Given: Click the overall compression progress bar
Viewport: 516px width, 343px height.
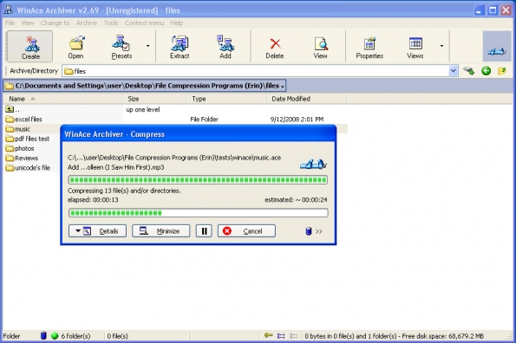Looking at the screenshot, I should pos(198,213).
